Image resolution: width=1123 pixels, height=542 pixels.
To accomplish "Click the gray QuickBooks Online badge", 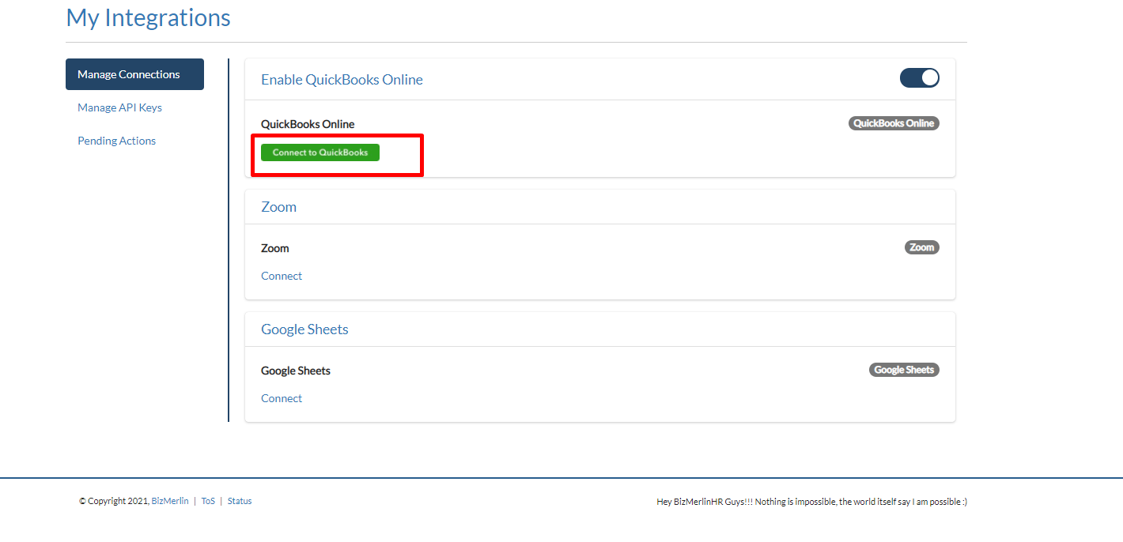I will [x=894, y=123].
